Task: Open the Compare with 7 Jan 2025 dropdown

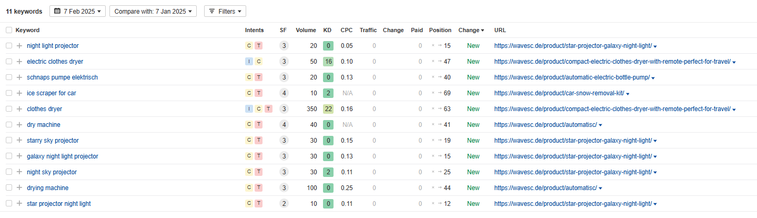Action: point(153,11)
